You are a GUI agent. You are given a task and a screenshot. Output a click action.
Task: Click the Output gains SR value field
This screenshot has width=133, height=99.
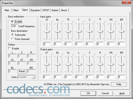tap(111, 77)
